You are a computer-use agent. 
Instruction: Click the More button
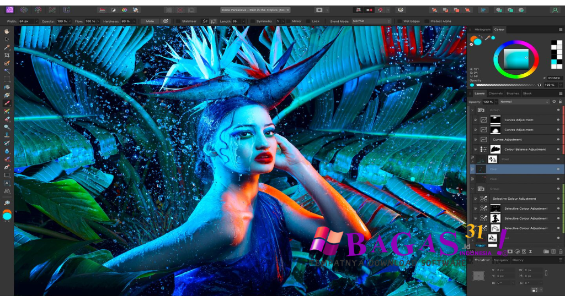[150, 21]
